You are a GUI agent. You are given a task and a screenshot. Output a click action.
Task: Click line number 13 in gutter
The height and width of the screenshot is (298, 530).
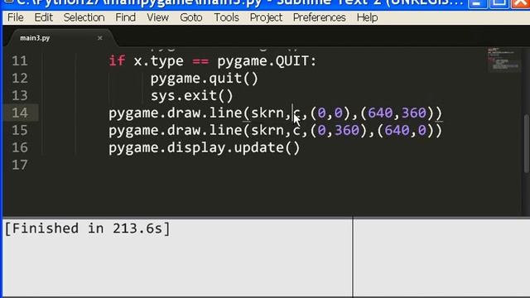[20, 96]
